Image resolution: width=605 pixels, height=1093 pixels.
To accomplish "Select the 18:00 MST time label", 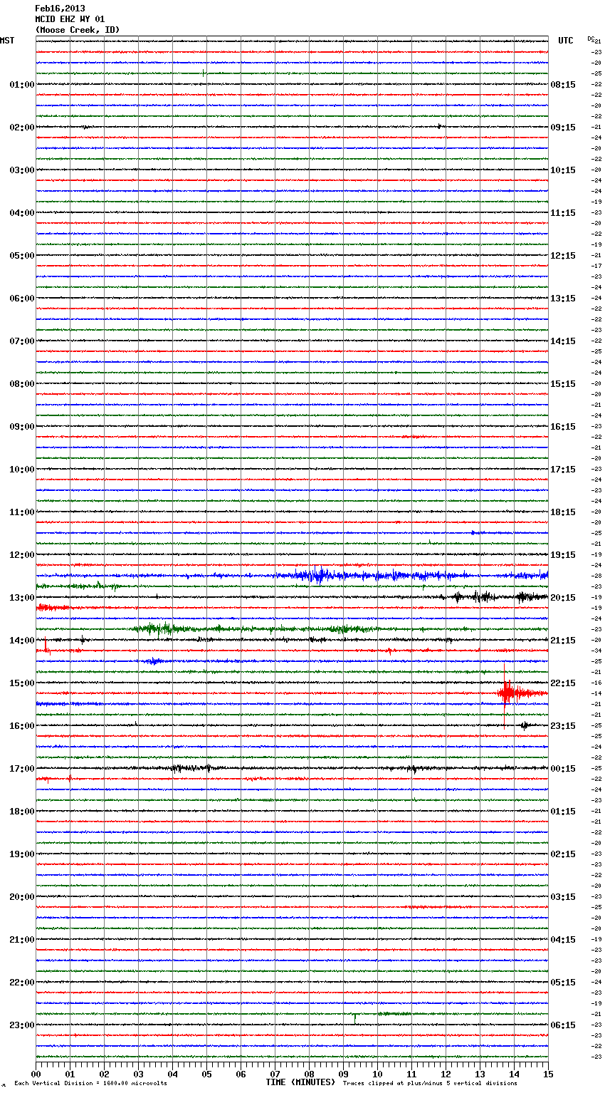I will pos(22,812).
